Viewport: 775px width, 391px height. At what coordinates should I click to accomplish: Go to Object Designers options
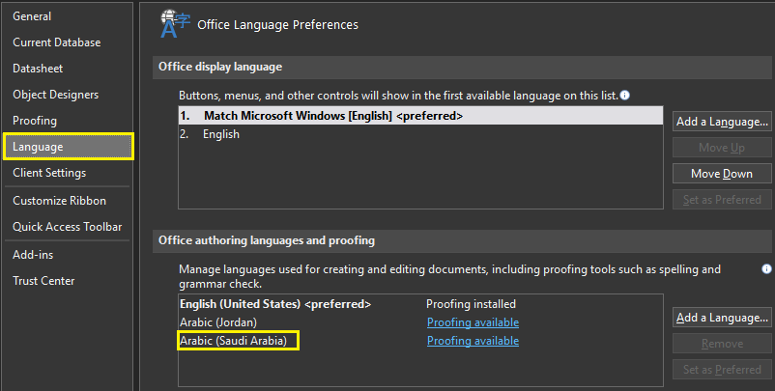pos(55,95)
